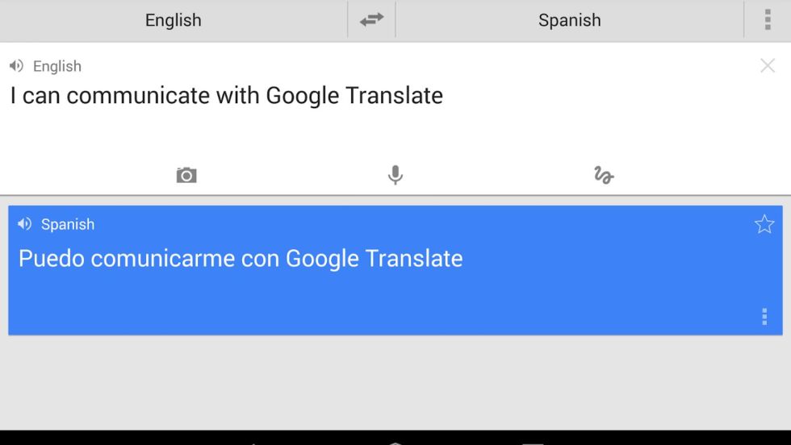This screenshot has height=445, width=791.
Task: Tap the source text to edit it
Action: [x=227, y=96]
